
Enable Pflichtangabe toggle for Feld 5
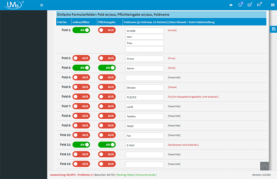click(107, 87)
